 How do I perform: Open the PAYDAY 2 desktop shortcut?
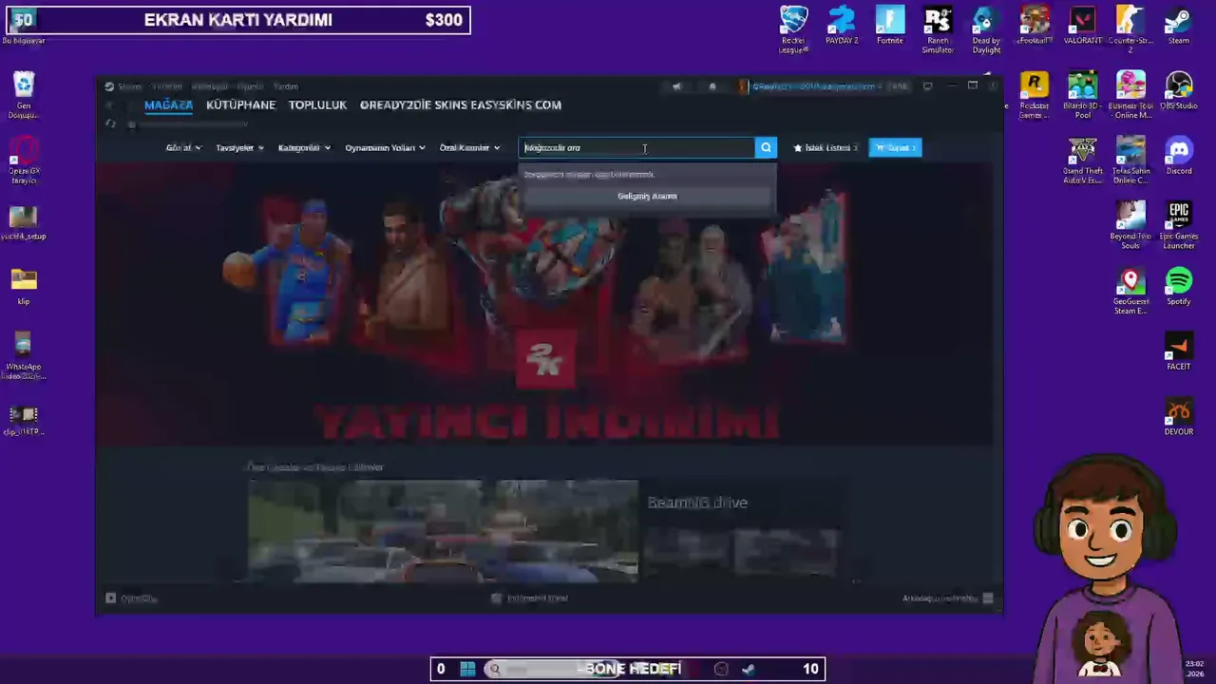842,27
